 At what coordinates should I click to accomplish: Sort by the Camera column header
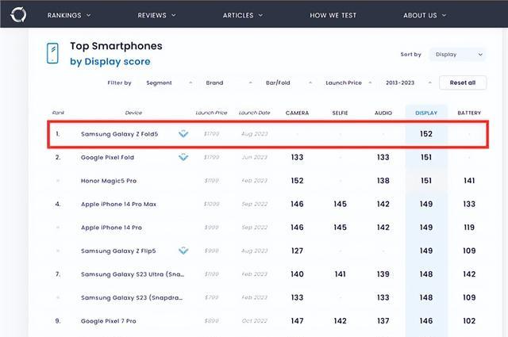coord(297,113)
